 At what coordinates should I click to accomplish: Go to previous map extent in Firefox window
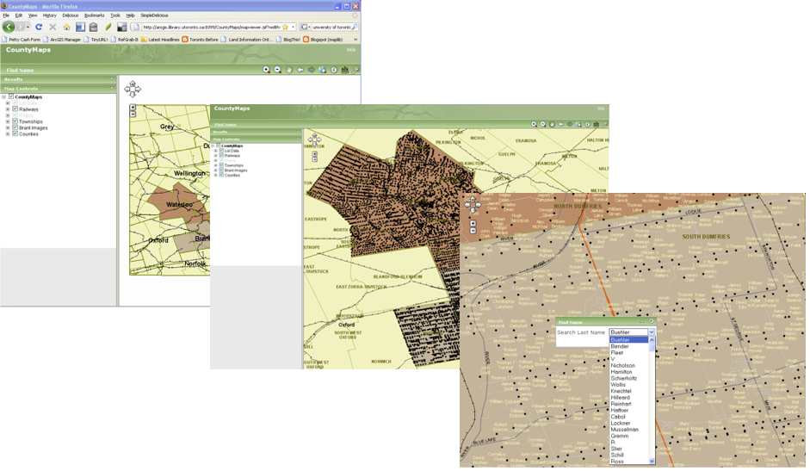[300, 70]
